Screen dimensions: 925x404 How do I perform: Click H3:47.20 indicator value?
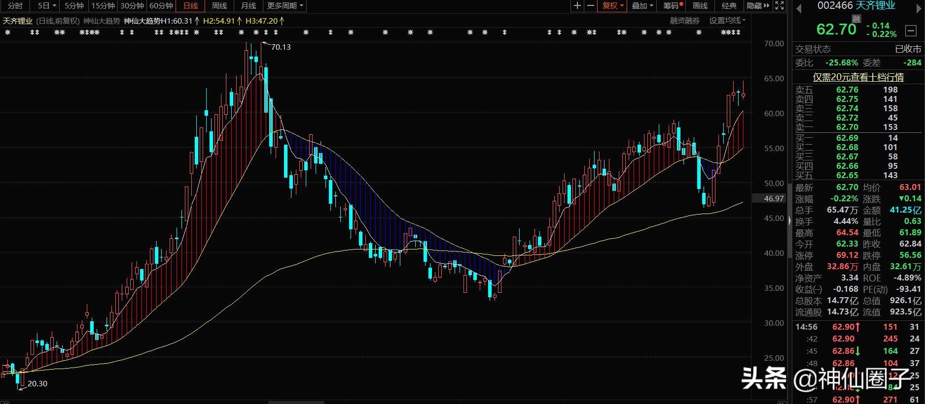tap(262, 21)
